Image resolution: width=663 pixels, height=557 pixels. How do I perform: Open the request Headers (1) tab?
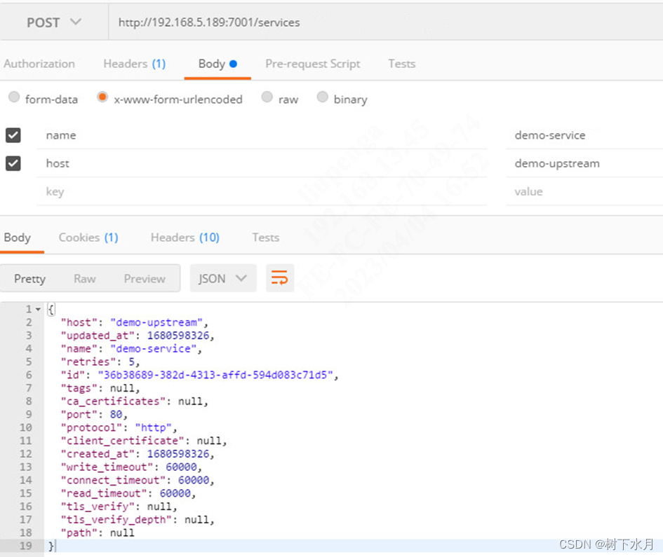tap(135, 64)
